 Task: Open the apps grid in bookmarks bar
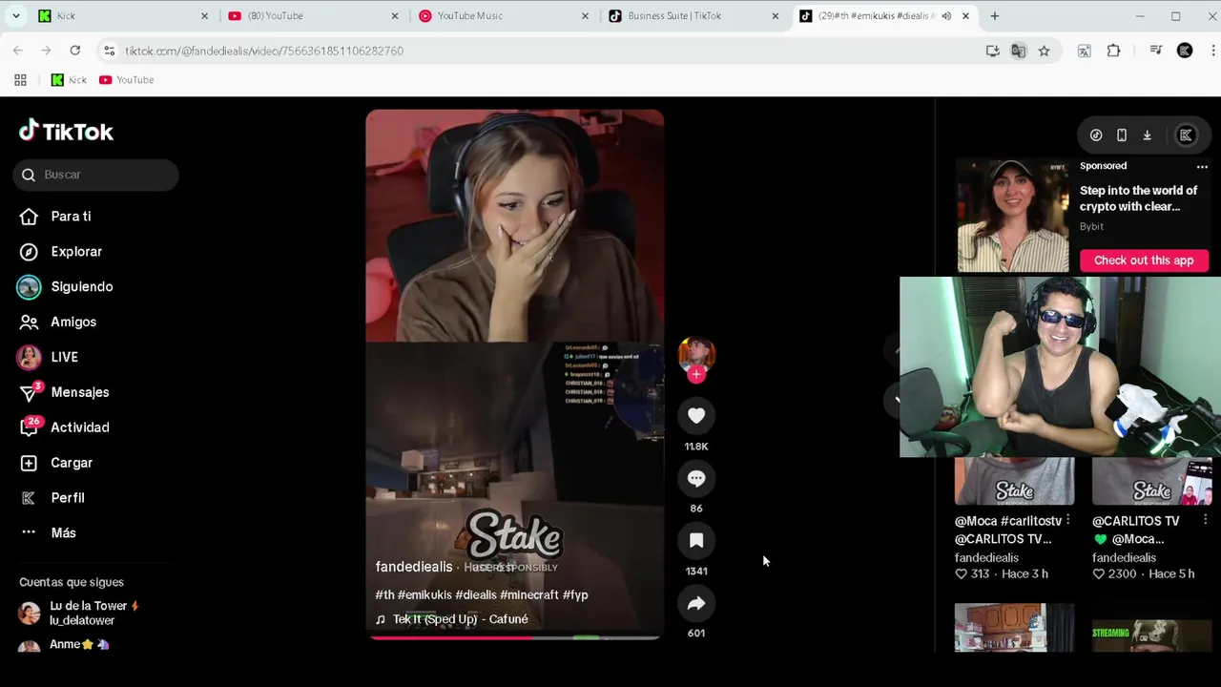[20, 80]
